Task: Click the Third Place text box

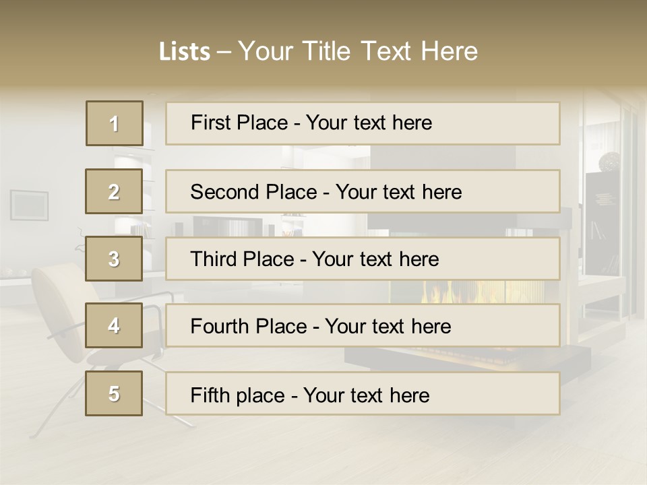Action: pos(363,259)
